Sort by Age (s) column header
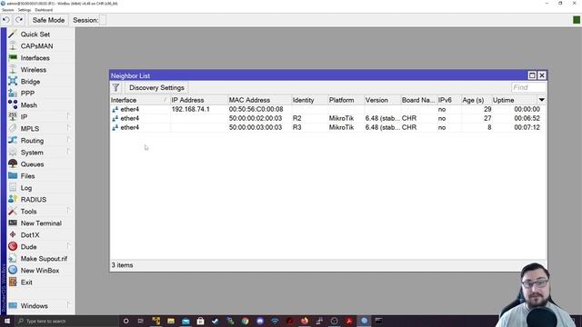Screen dimensions: 582x327 tap(477, 100)
